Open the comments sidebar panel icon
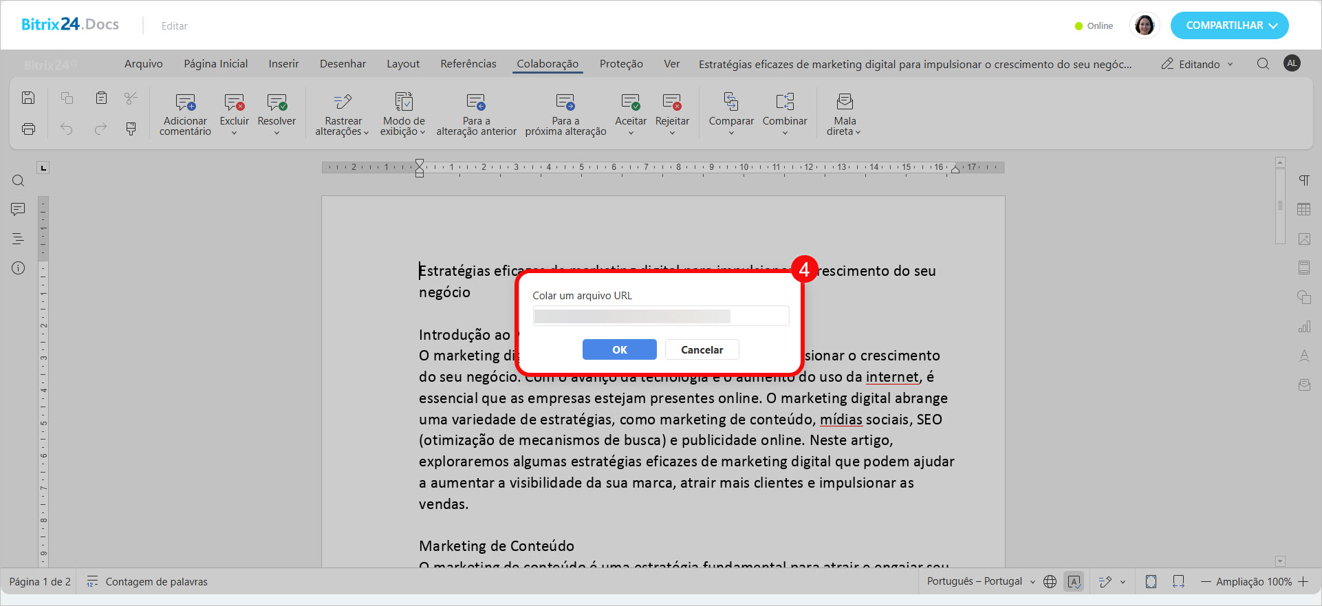1322x606 pixels. (19, 209)
